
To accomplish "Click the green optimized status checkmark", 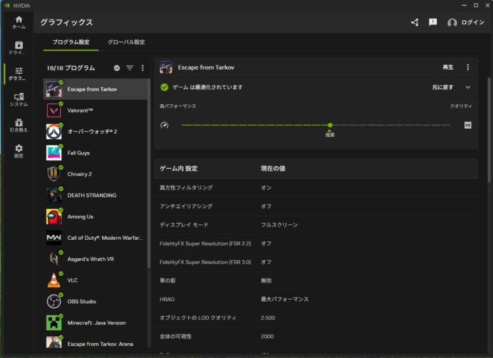I will tap(164, 87).
